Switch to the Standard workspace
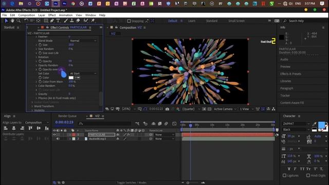Viewport: 329px width, 185px height. click(211, 21)
